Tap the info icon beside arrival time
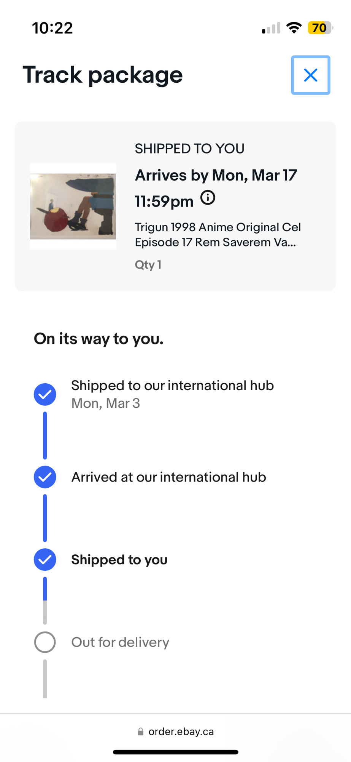This screenshot has width=351, height=762. [208, 198]
